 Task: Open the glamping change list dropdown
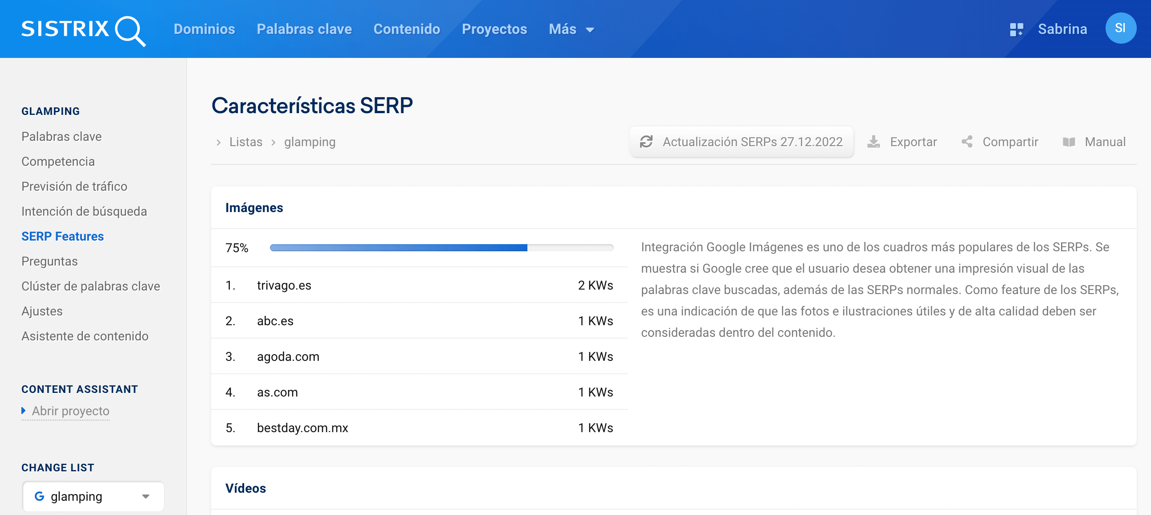click(93, 496)
